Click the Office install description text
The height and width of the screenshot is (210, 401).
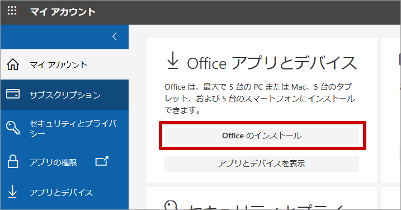coord(260,99)
